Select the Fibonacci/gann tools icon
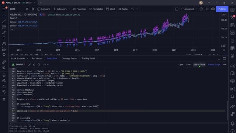 (4, 27)
